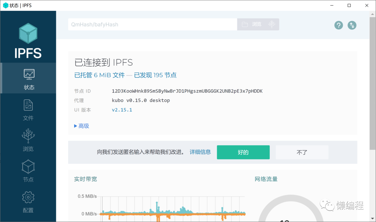Select the kubo v0.15.0 desktop text

pyautogui.click(x=141, y=100)
